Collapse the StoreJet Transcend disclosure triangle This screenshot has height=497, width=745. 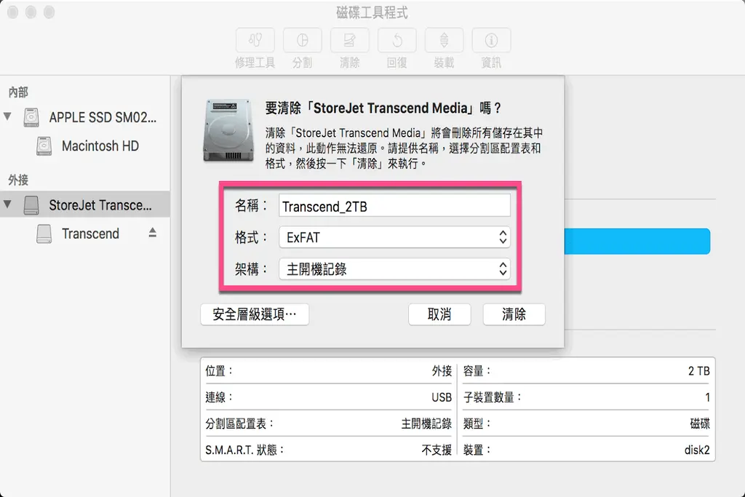click(8, 204)
